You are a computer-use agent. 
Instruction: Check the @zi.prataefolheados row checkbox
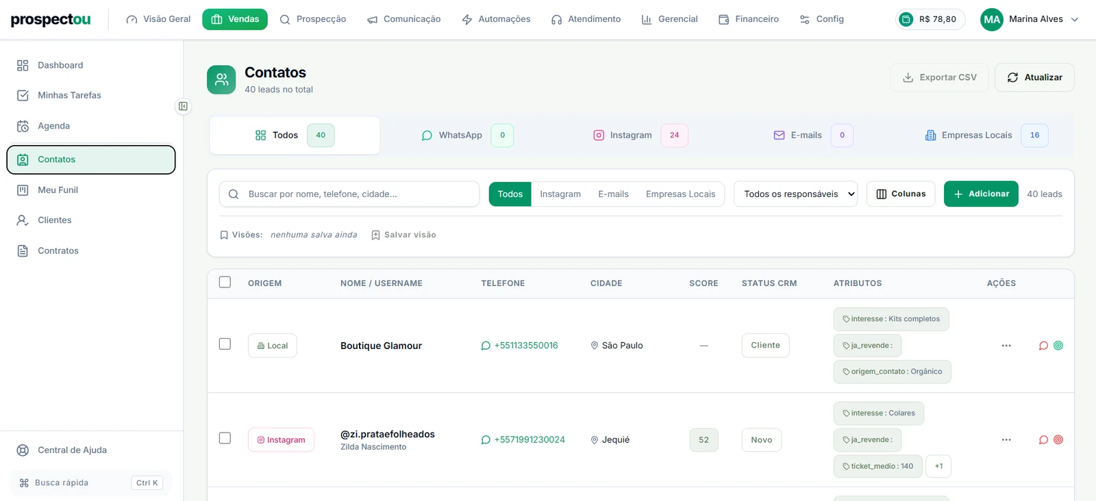pos(225,438)
